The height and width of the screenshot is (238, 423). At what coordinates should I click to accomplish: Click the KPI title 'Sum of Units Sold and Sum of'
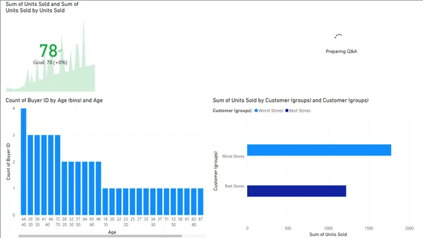click(42, 4)
